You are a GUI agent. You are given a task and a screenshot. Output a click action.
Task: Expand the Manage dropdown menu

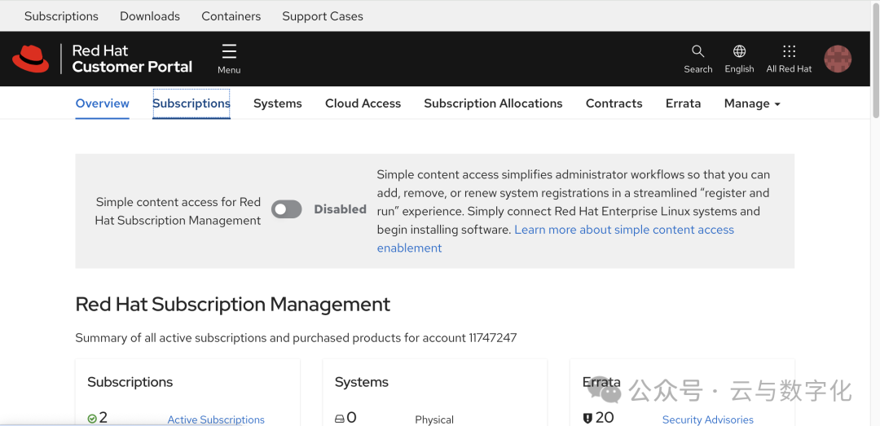(752, 103)
